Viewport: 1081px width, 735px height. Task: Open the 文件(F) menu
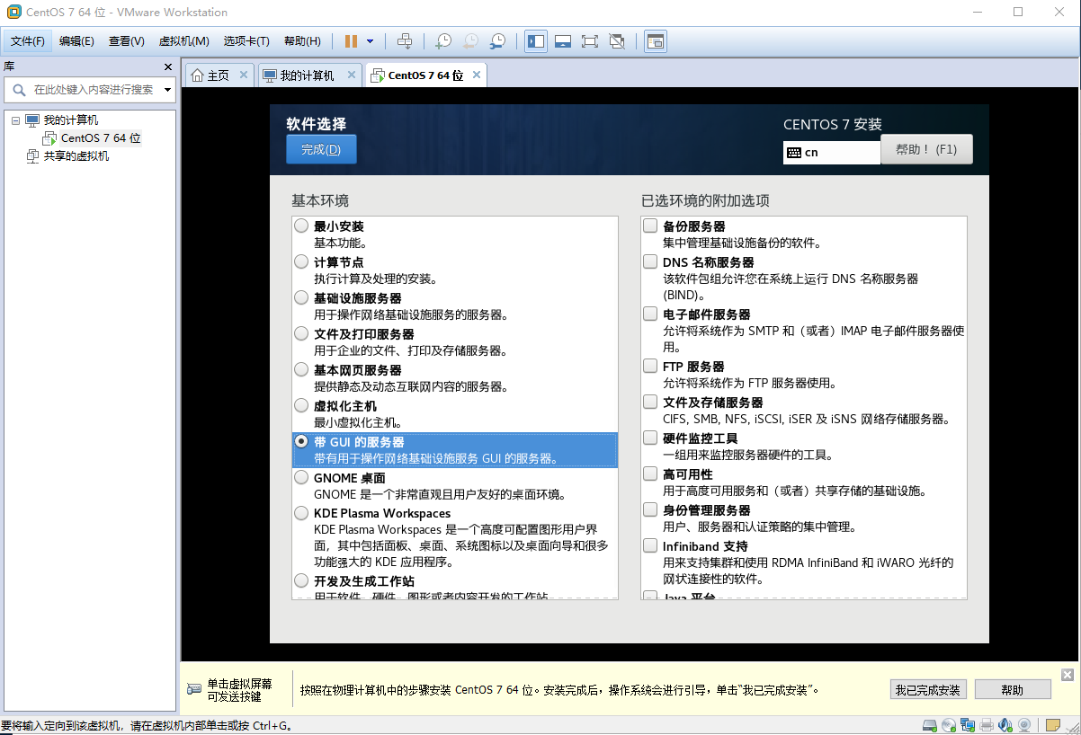coord(28,41)
